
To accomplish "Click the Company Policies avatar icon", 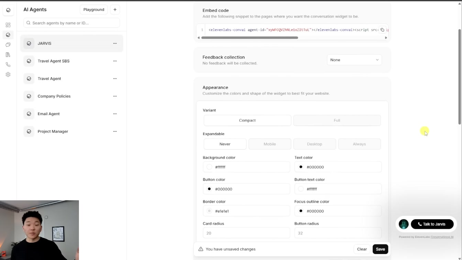I will click(29, 96).
